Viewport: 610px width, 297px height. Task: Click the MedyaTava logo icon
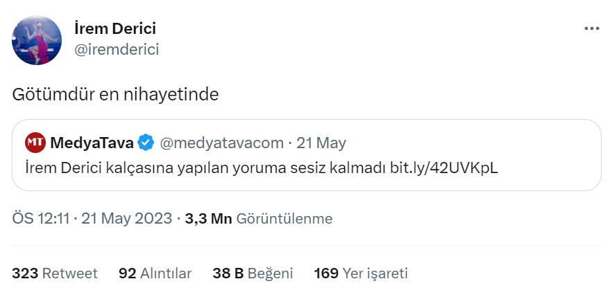(x=35, y=143)
